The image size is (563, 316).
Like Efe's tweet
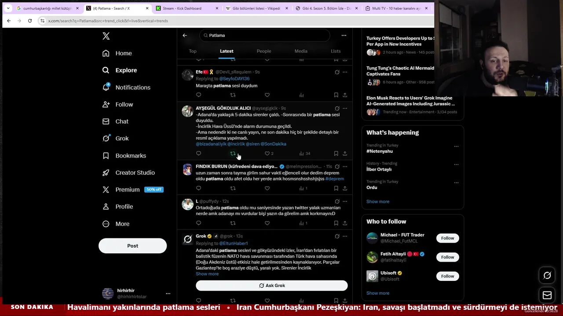click(x=267, y=95)
